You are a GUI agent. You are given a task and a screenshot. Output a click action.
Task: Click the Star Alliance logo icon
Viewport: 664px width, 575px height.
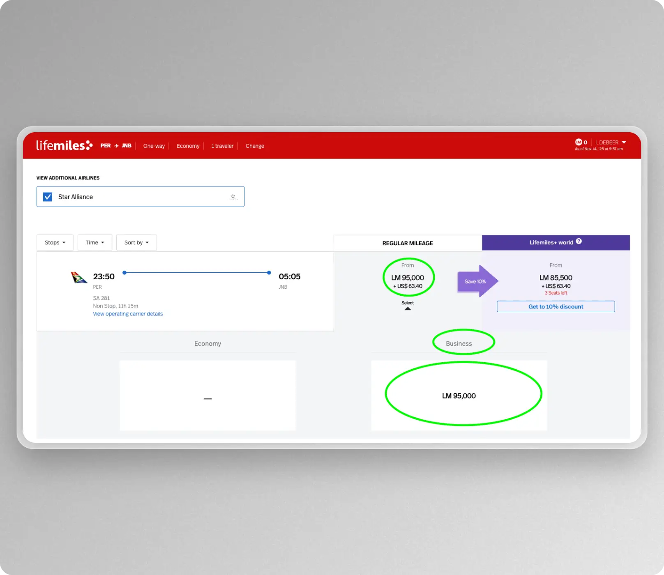233,197
